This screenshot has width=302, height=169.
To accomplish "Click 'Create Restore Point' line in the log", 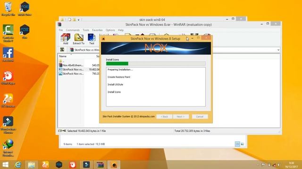I will point(119,77).
